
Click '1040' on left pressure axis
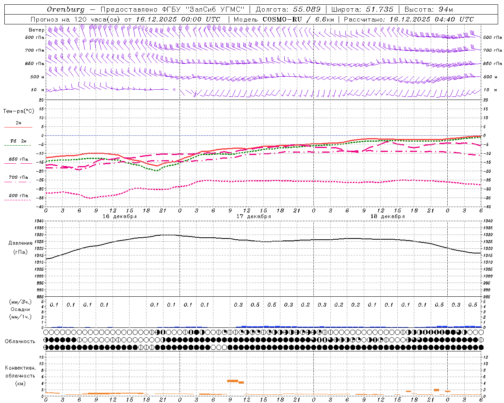tap(39, 221)
